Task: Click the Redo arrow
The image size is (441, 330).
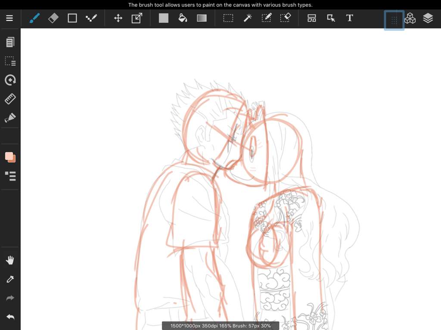Action: [x=10, y=298]
